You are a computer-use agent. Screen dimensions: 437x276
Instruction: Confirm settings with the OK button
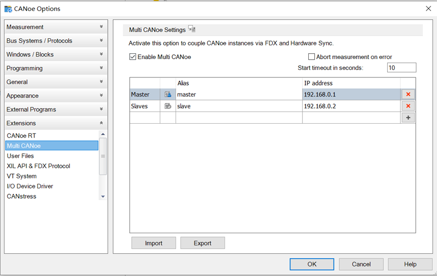(312, 264)
